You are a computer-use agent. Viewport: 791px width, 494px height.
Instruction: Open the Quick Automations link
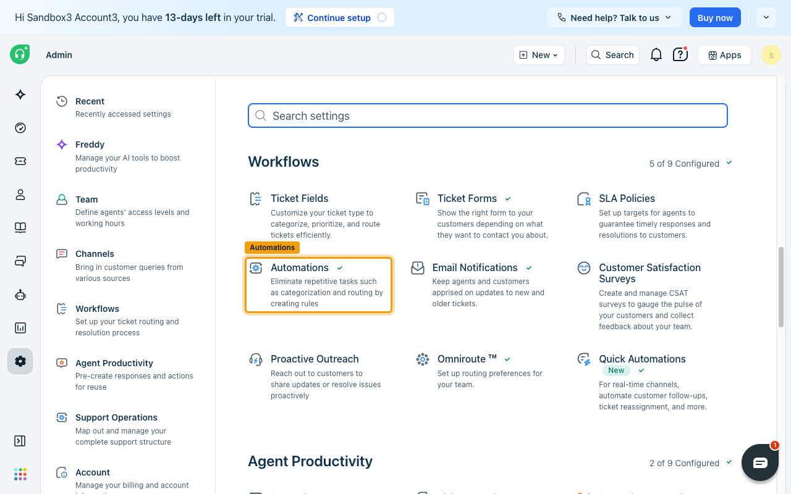click(x=642, y=359)
